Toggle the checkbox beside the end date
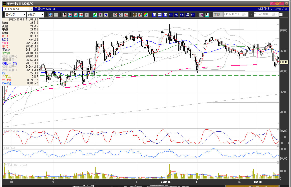291x187 pixels. pos(281,14)
